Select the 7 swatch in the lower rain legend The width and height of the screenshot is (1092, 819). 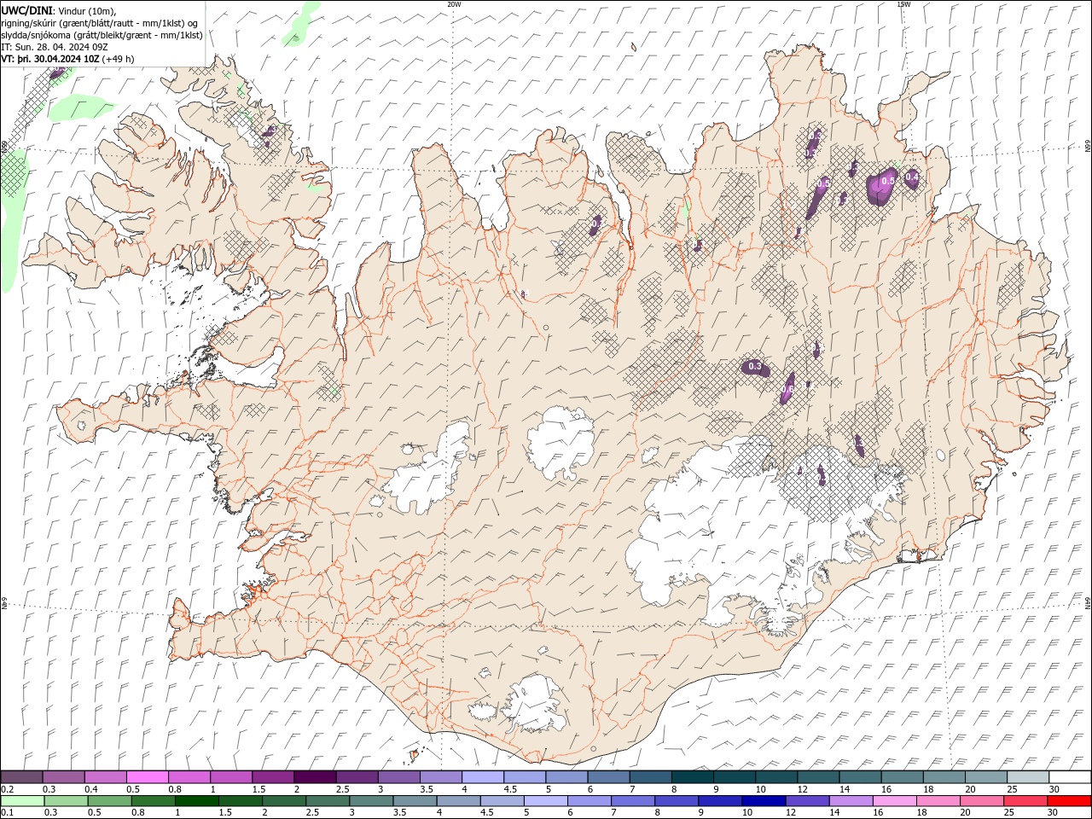(633, 800)
